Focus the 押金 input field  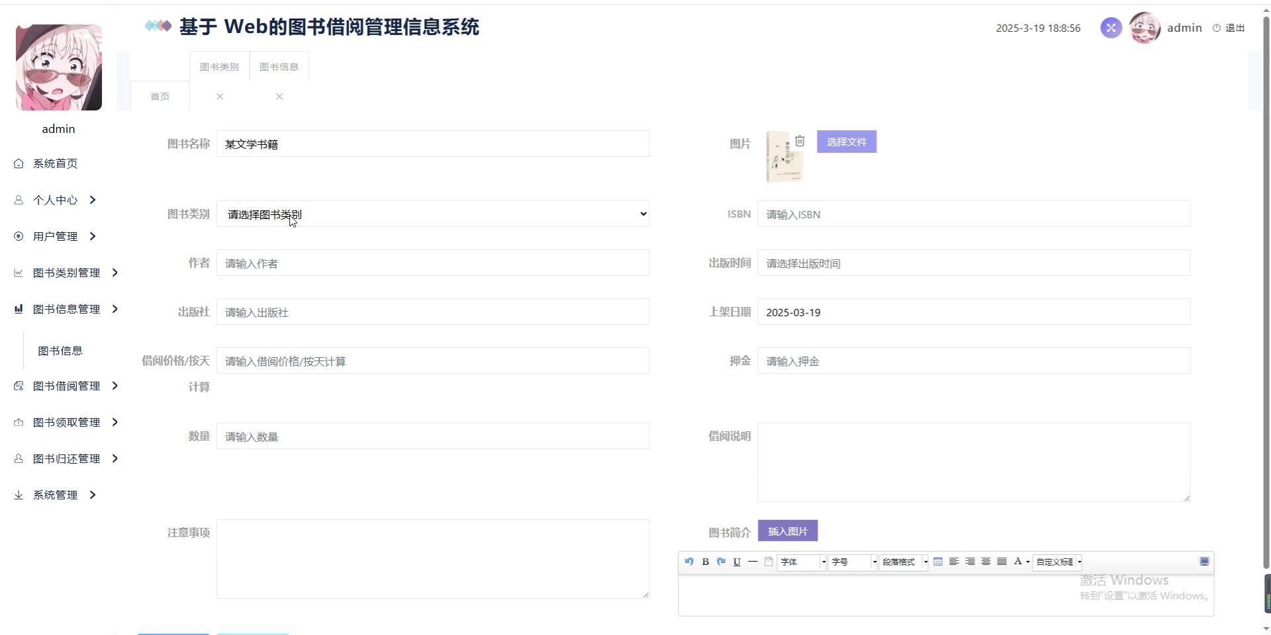tap(974, 360)
